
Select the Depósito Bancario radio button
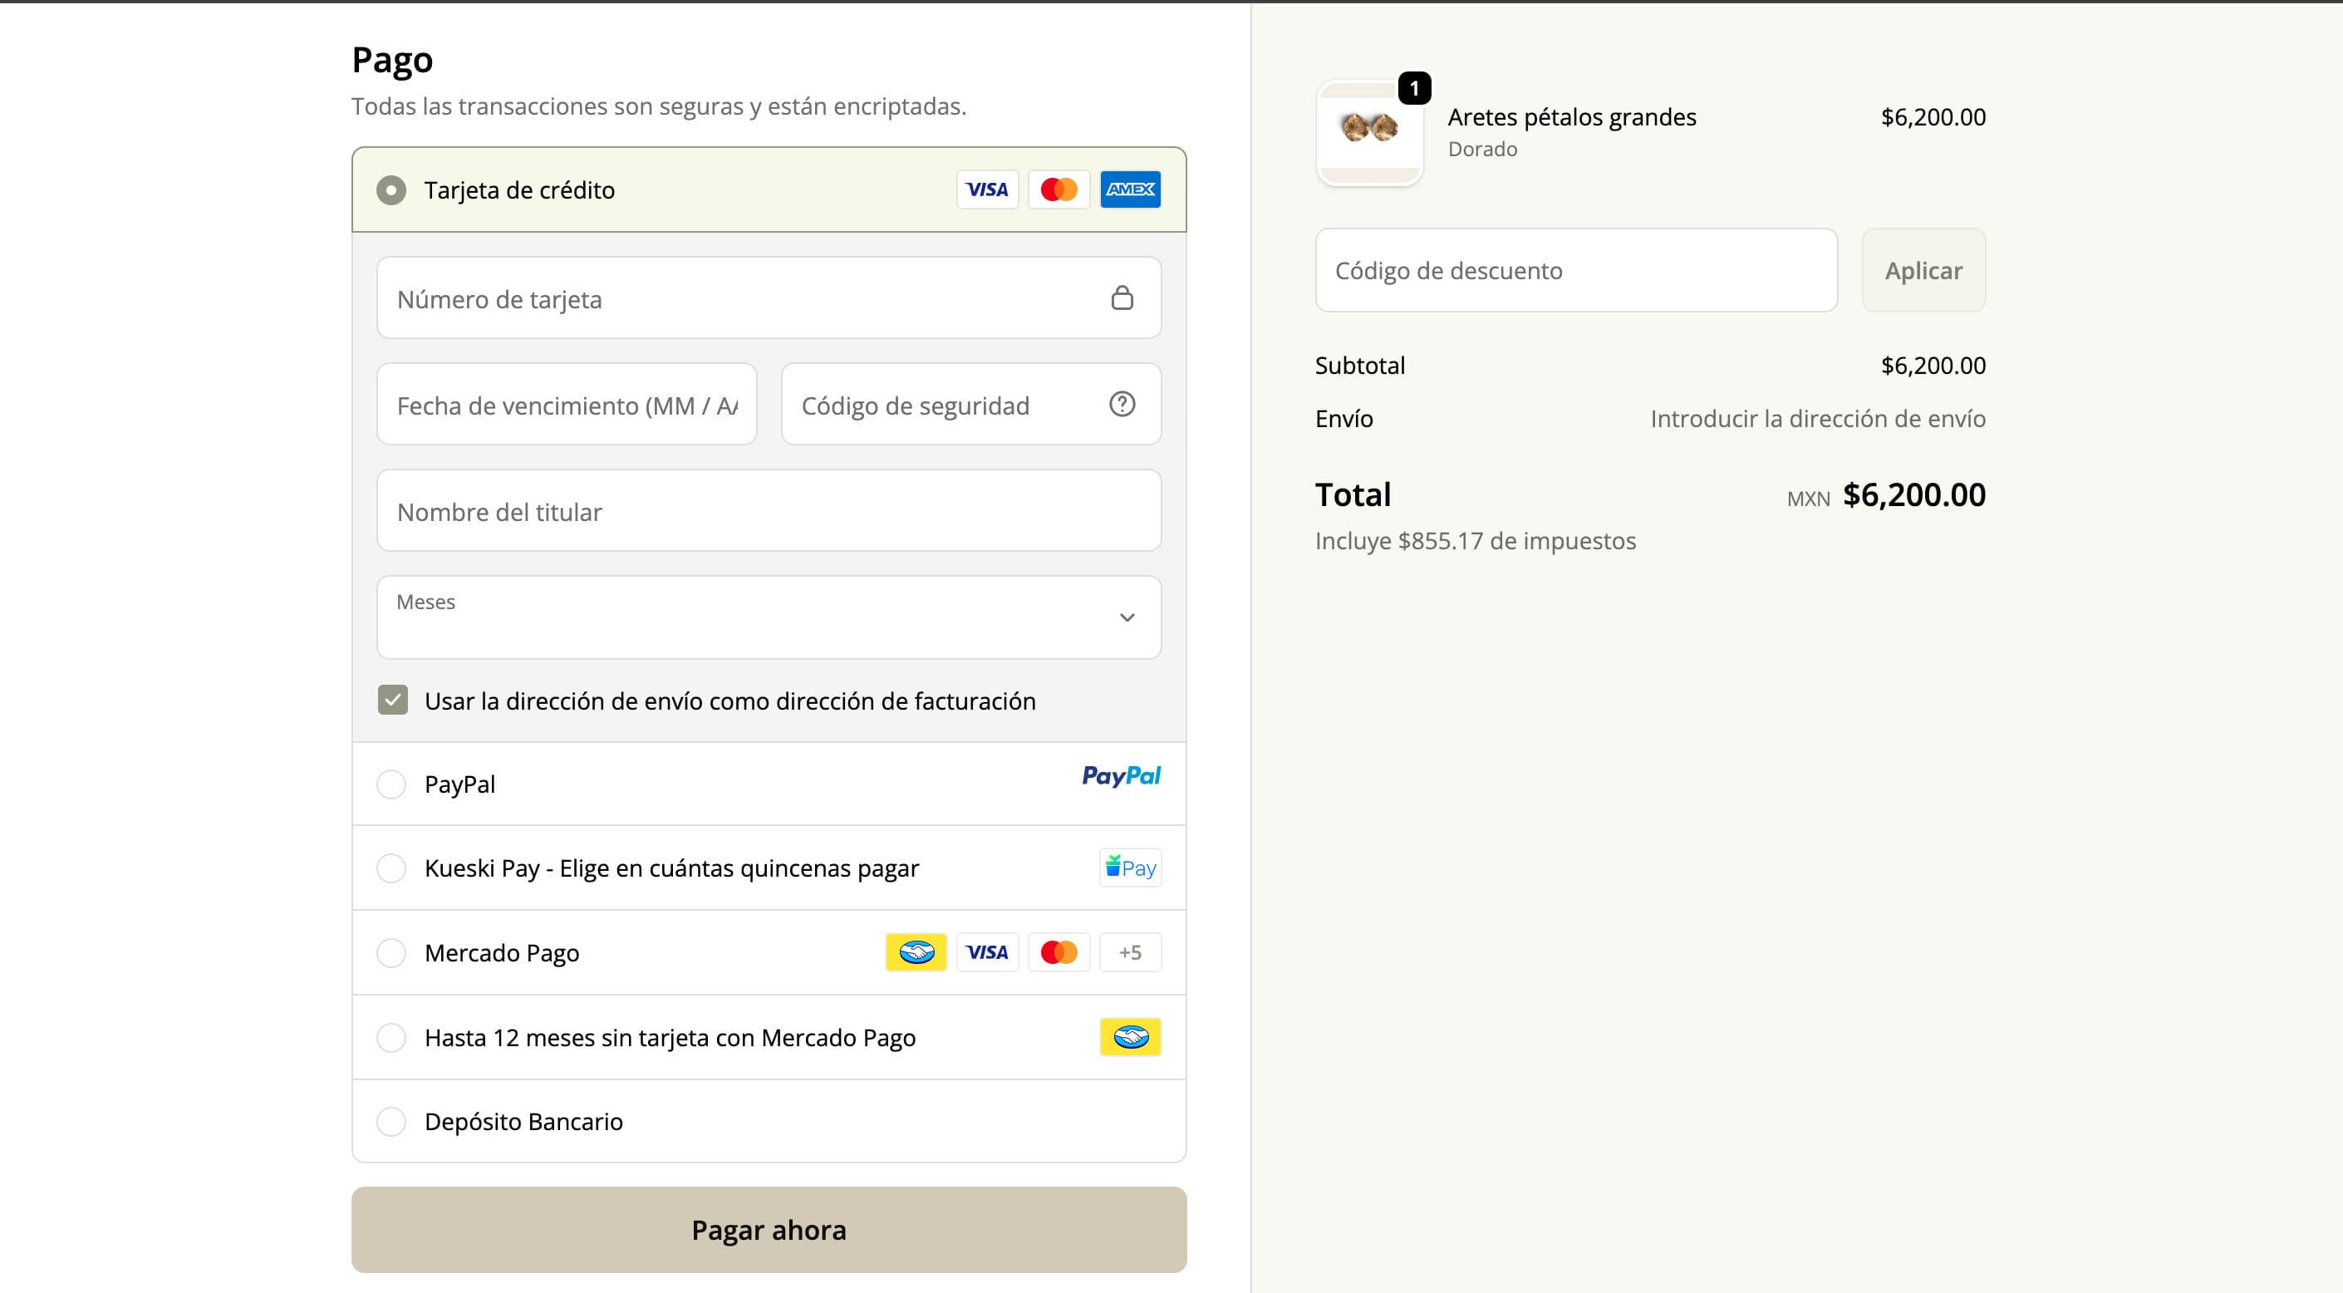coord(392,1121)
